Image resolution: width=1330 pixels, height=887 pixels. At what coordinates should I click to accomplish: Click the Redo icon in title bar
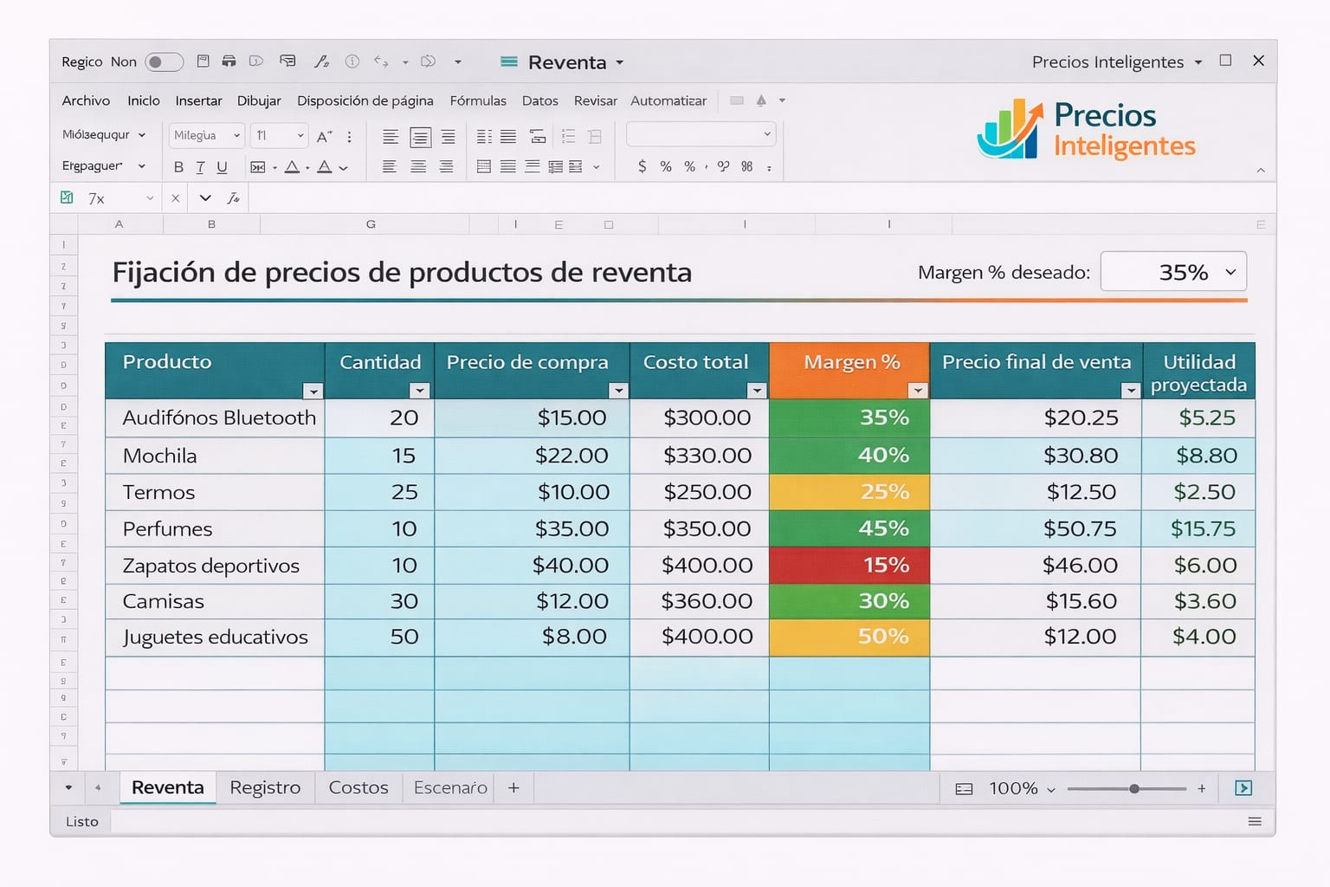coord(428,62)
